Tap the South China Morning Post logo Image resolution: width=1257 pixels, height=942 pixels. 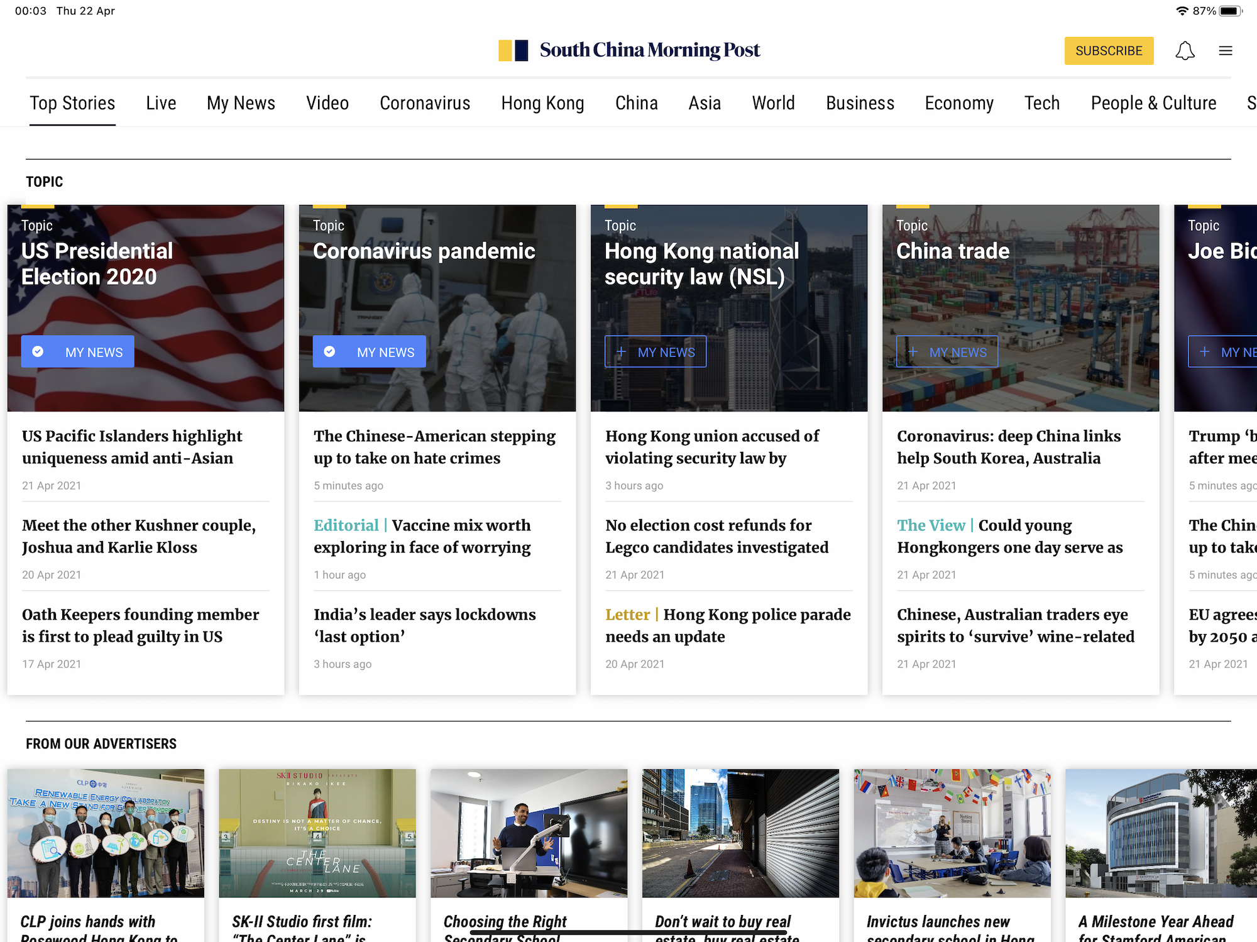click(629, 50)
